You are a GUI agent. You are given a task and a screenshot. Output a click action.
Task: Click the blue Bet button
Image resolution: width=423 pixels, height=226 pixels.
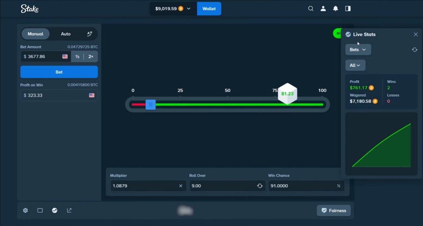[x=59, y=72]
